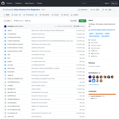The image size is (119, 119).
Task: Click the blue bot contributor avatar
Action: [94, 81]
